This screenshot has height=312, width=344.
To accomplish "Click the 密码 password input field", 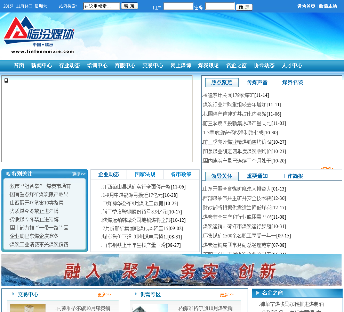I will [x=220, y=6].
